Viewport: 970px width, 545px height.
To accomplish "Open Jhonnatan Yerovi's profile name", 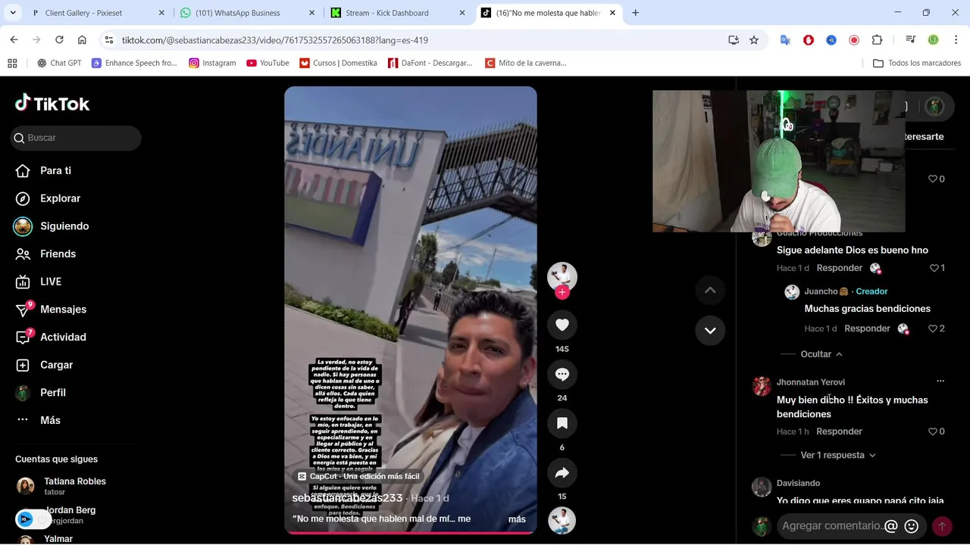I will [x=810, y=382].
